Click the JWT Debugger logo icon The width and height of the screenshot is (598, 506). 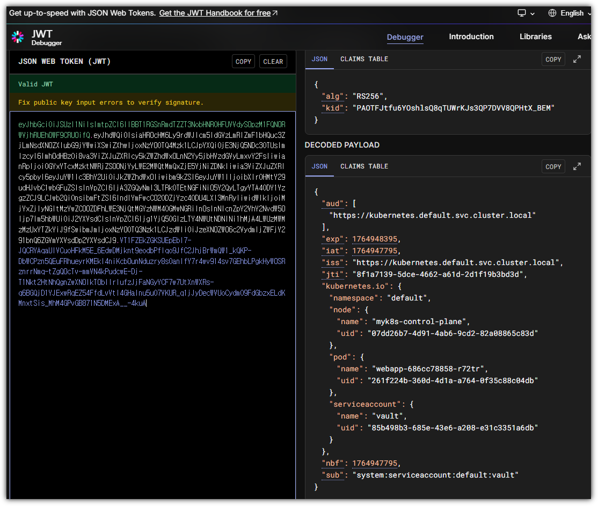(x=18, y=37)
